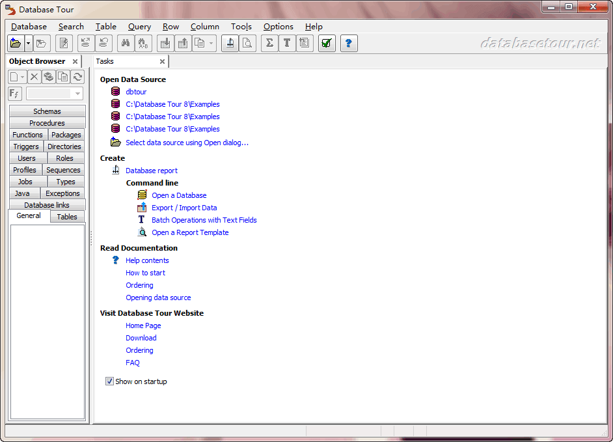
Task: Click the splitter handle beside Object Browser
Action: tap(91, 238)
